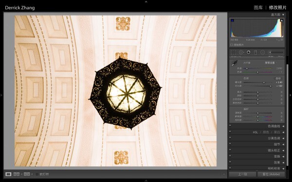The height and width of the screenshot is (182, 292).
Task: Click the 复位 (Adobe) reset button
Action: [271, 174]
